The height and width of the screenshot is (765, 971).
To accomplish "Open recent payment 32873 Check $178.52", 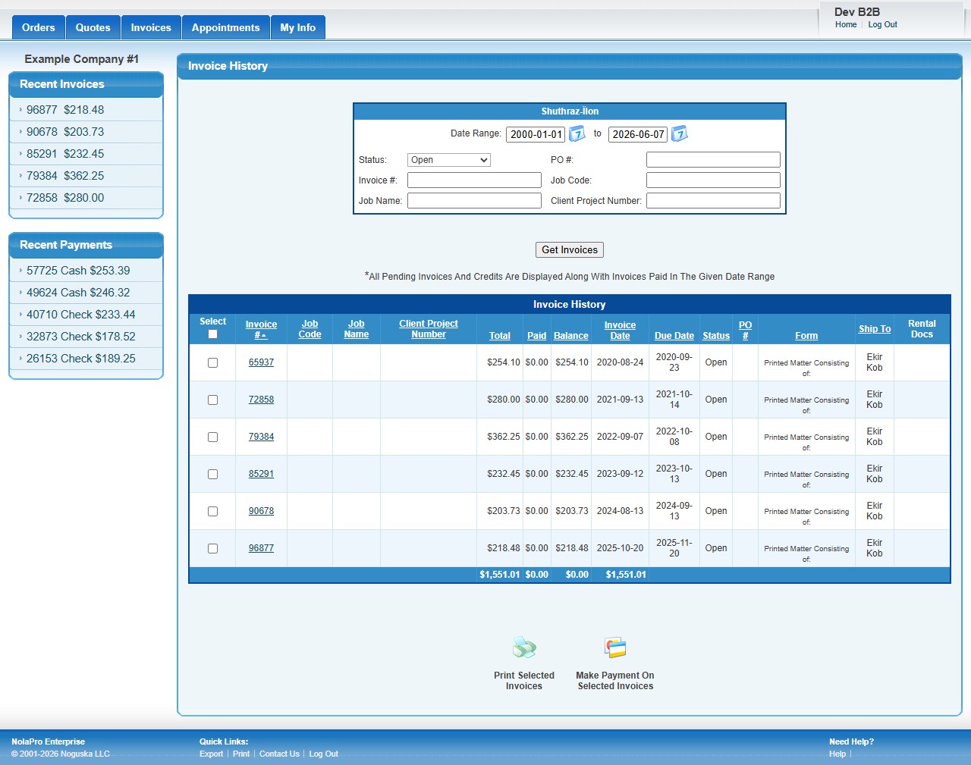I will [81, 337].
